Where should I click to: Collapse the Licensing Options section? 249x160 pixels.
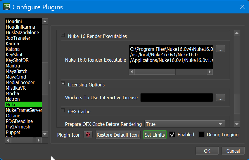[x=63, y=84]
